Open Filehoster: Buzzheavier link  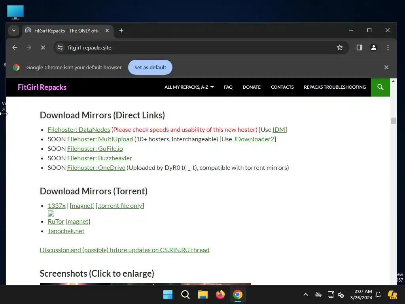click(99, 158)
